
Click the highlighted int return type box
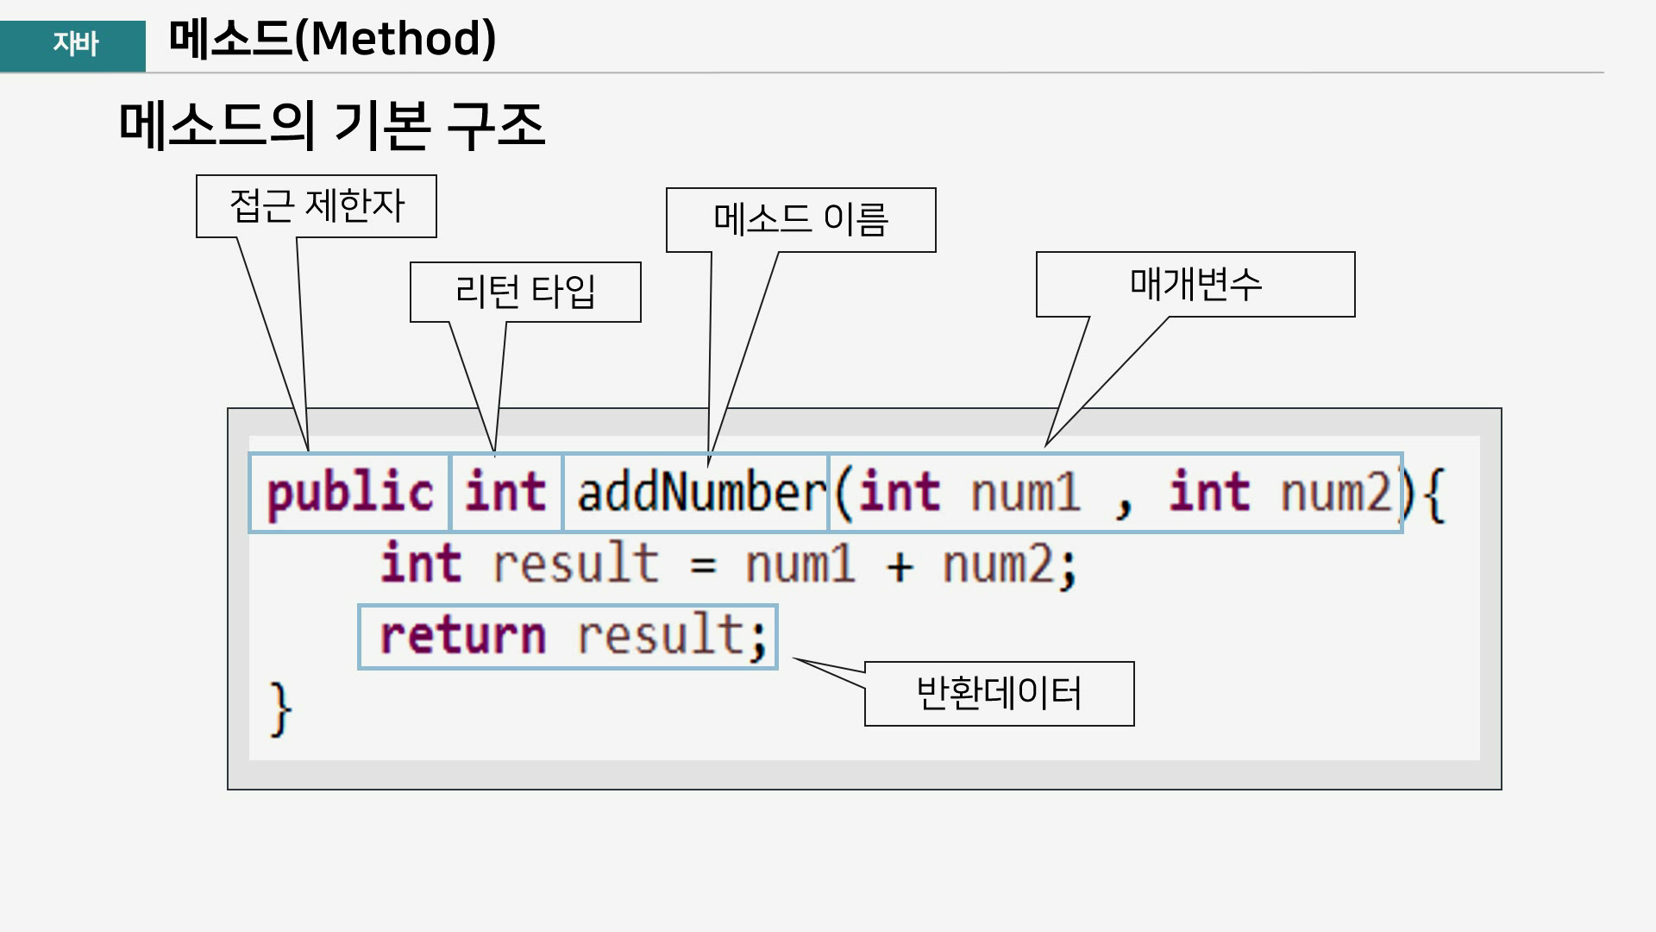(505, 493)
